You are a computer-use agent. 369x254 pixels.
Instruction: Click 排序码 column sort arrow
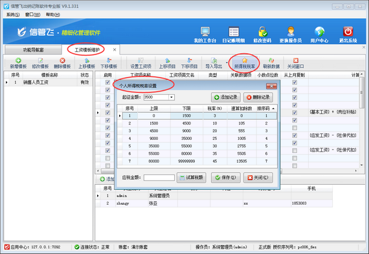pyautogui.click(x=273, y=109)
